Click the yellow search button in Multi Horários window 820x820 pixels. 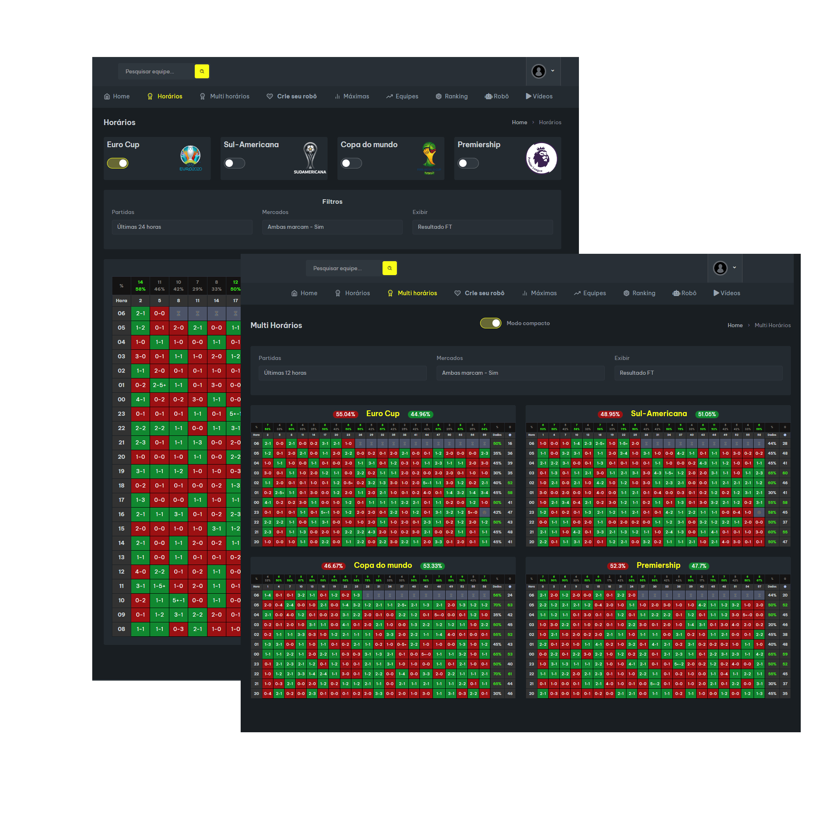(x=389, y=268)
